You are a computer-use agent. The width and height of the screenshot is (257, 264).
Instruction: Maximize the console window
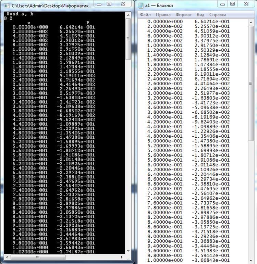click(109, 4)
